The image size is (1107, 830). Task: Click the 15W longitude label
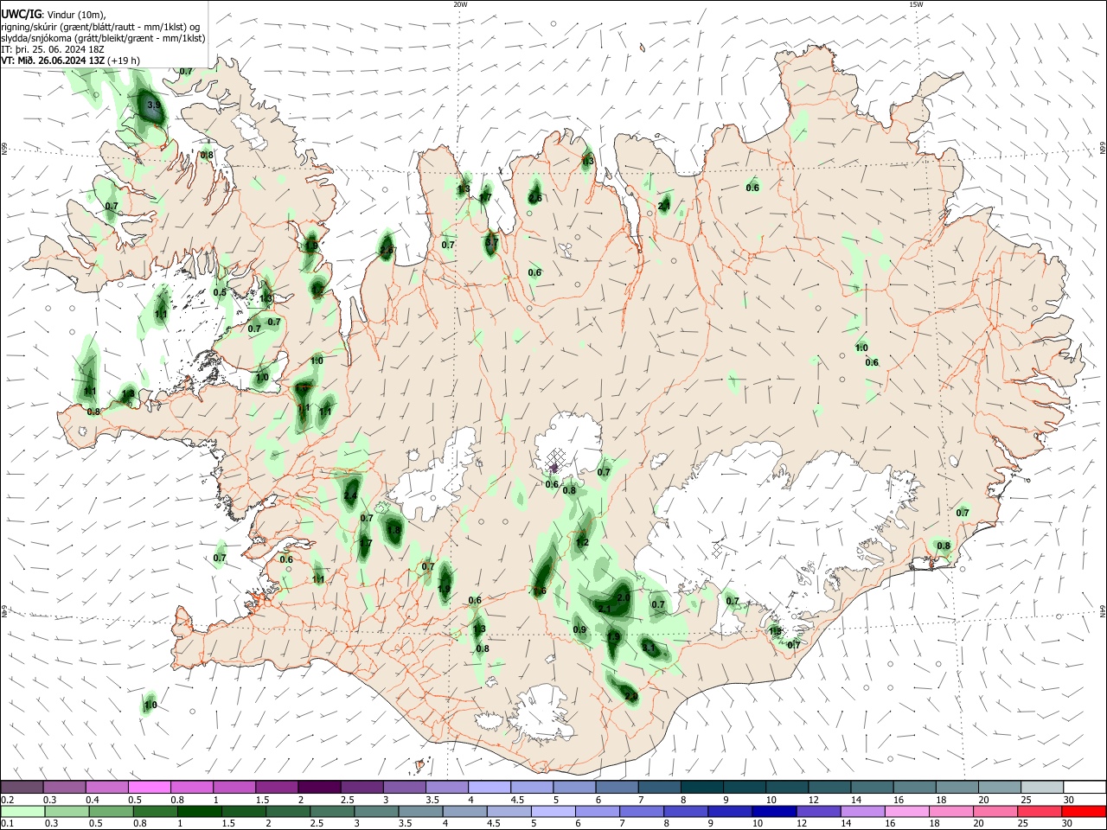click(915, 4)
